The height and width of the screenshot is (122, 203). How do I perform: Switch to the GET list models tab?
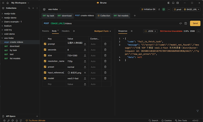click(121, 16)
